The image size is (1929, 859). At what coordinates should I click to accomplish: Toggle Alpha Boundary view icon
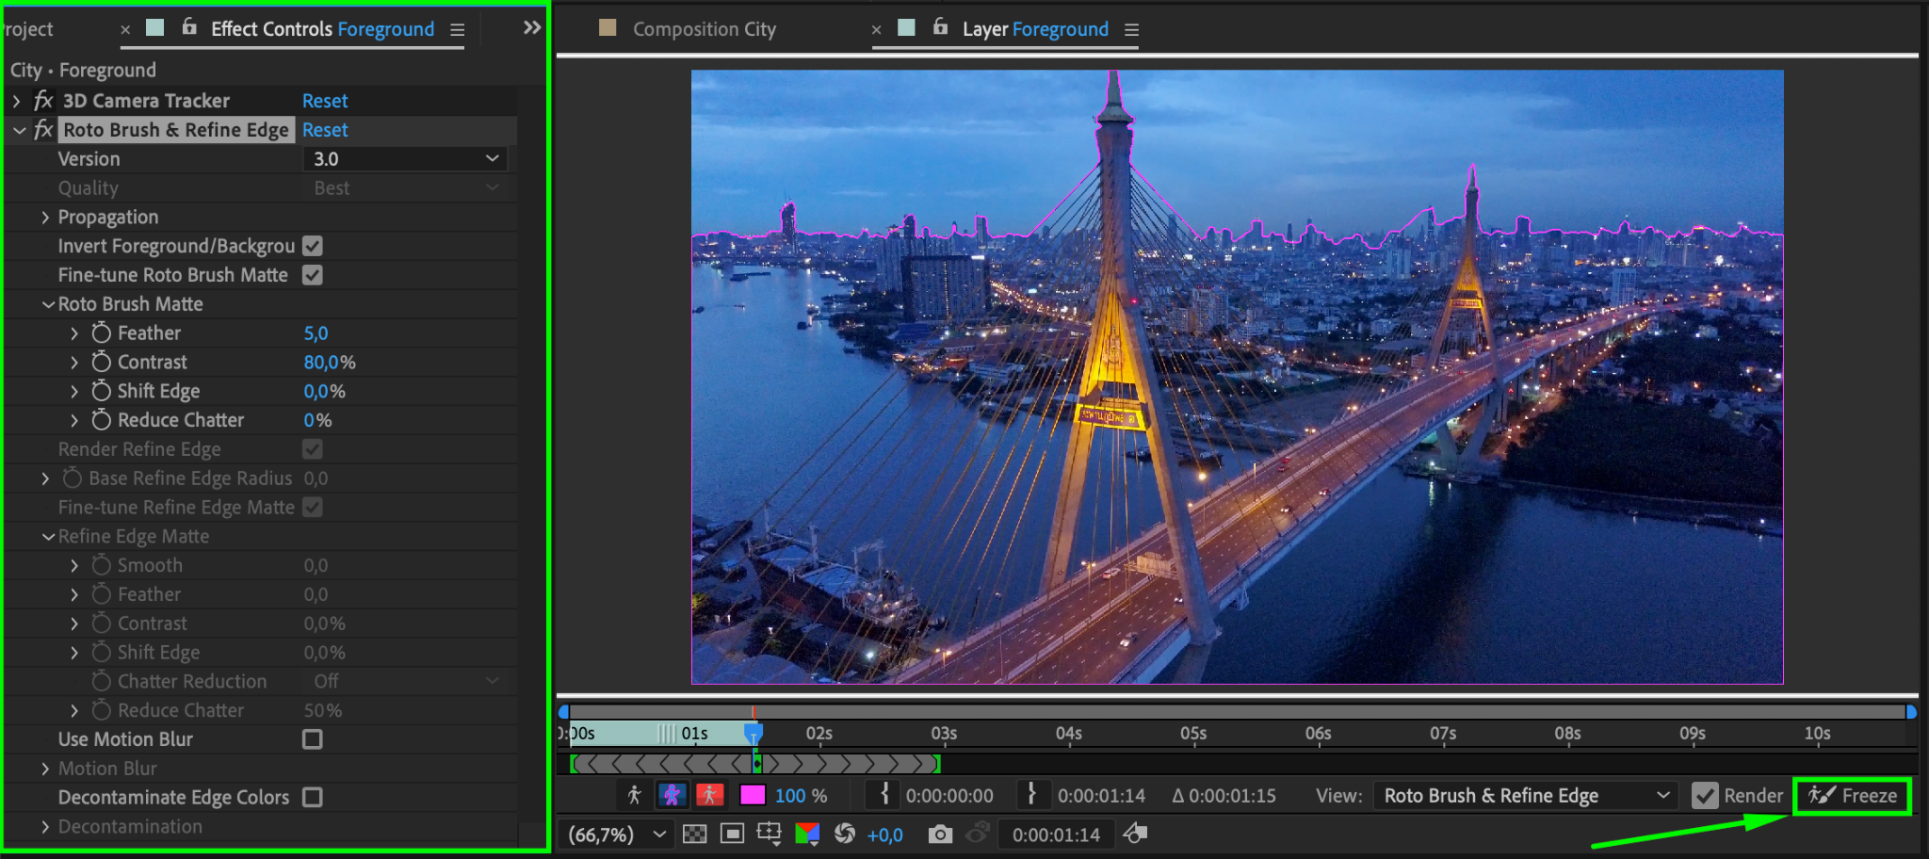point(672,796)
